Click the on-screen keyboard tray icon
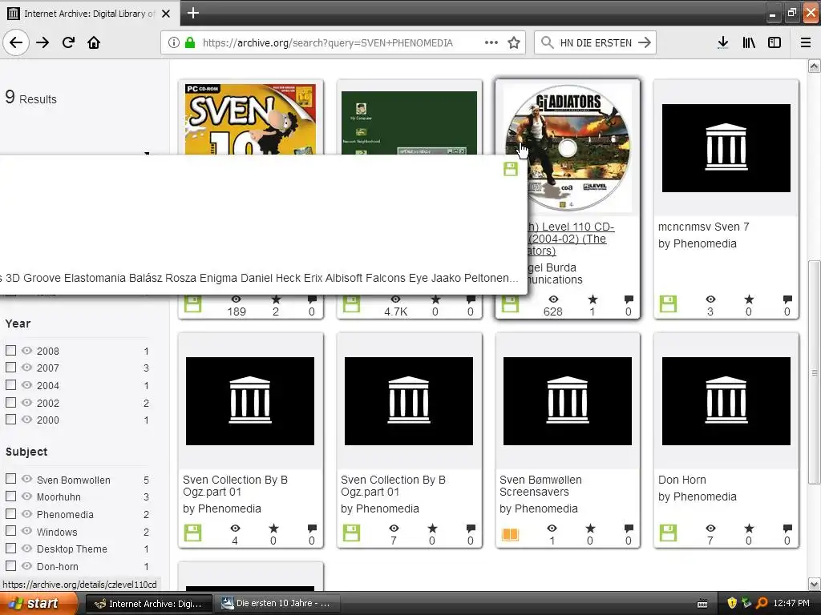821x615 pixels. point(702,604)
